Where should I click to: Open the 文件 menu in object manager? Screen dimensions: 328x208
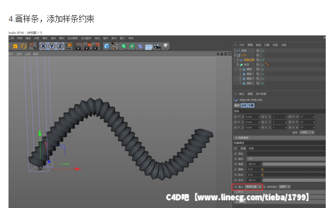click(x=241, y=45)
